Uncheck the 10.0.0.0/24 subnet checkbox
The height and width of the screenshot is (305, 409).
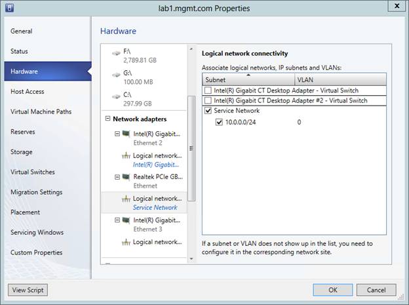[x=219, y=122]
